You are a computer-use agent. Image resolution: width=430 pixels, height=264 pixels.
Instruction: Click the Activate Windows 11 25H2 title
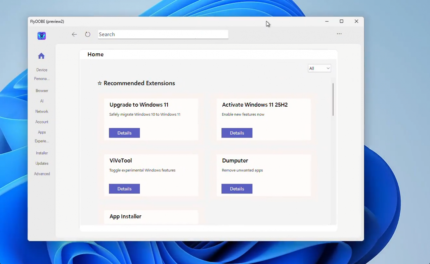pyautogui.click(x=255, y=105)
